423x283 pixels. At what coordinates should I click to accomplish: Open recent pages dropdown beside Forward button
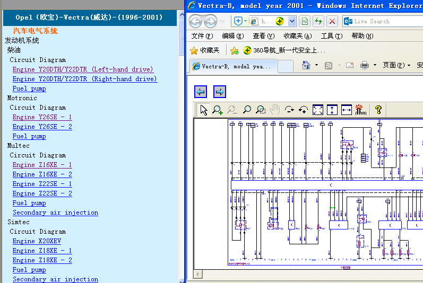tap(222, 21)
